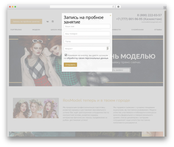Toggle the personal data consent checkbox
Screen dimensions: 174x147
pyautogui.click(x=66, y=55)
